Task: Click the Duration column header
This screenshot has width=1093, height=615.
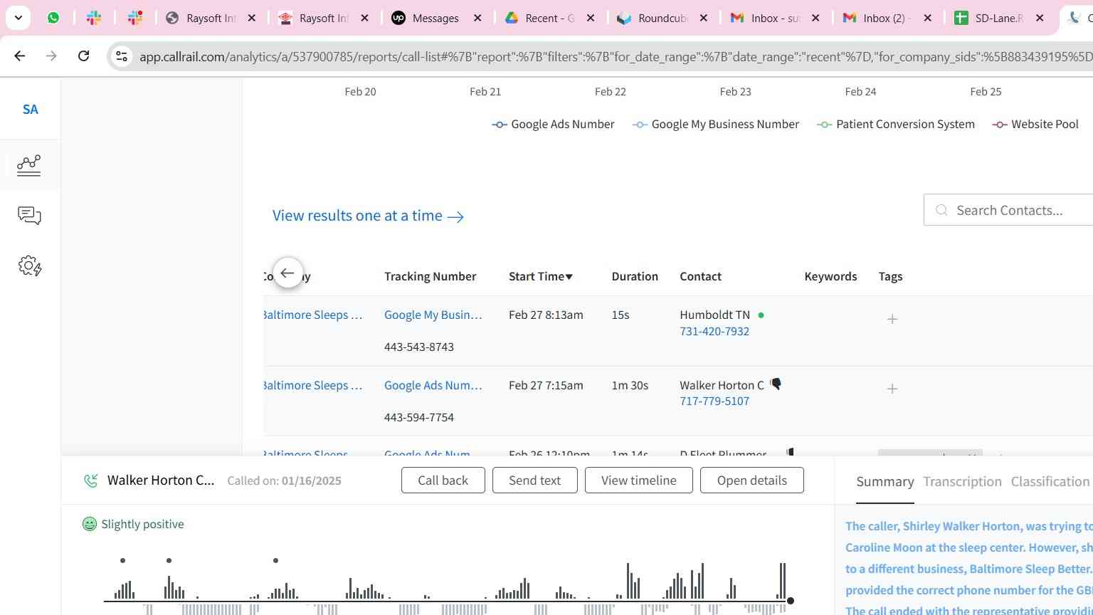Action: click(635, 276)
